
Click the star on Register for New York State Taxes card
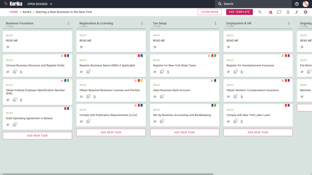209,56
